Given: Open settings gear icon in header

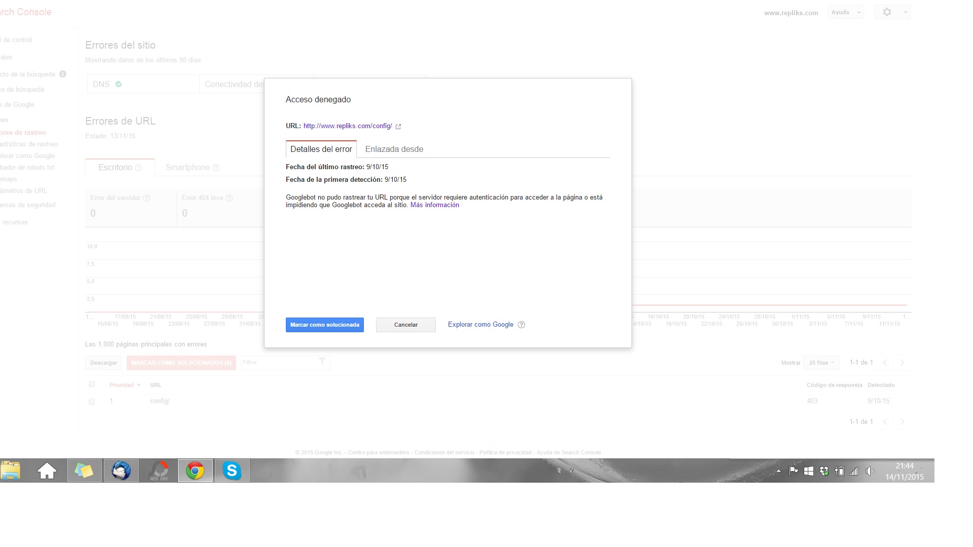Looking at the screenshot, I should coord(887,12).
